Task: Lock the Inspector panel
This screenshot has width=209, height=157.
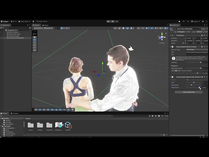Action: click(205, 25)
